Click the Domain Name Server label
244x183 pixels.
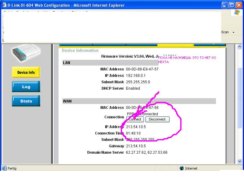106,152
